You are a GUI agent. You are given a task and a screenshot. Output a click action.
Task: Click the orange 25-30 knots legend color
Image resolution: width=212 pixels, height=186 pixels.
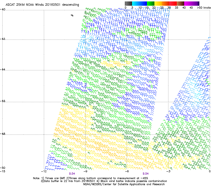166,3
